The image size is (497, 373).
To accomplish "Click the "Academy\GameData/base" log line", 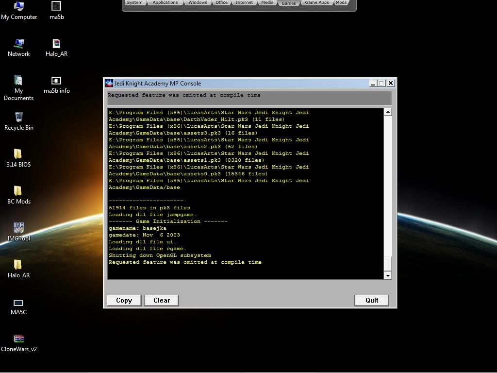I will (144, 188).
